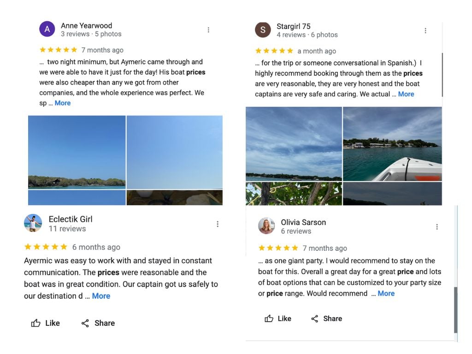Open Anne Yearwood's review options menu
The height and width of the screenshot is (354, 472).
tap(208, 29)
